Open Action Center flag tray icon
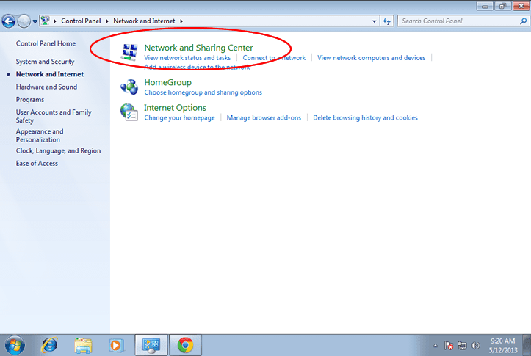531x356 pixels. [449, 346]
